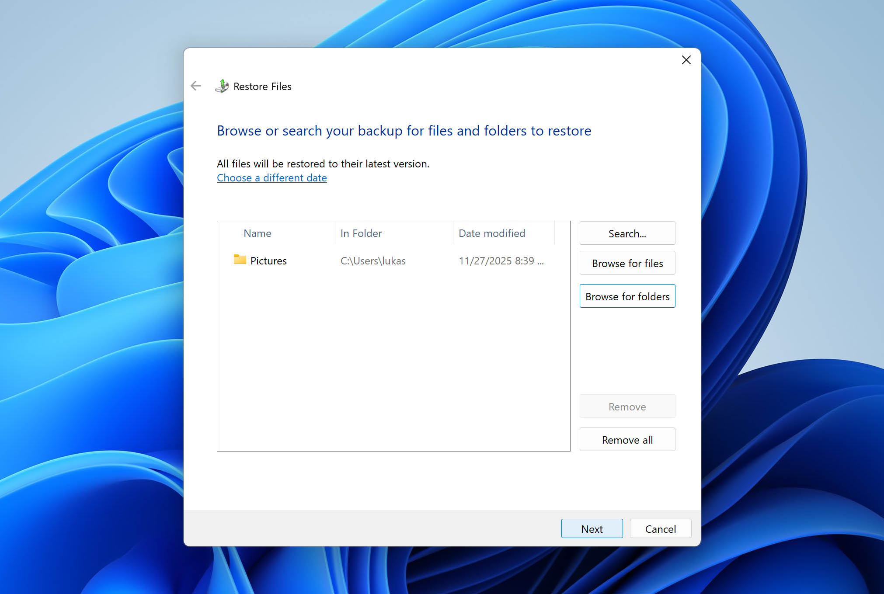This screenshot has height=594, width=884.
Task: Click the C:\Users\lukas folder path text
Action: [372, 261]
